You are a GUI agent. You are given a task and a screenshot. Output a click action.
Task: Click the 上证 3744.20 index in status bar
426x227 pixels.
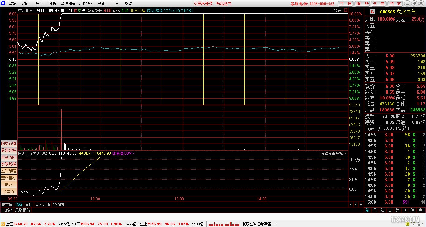tap(17, 224)
